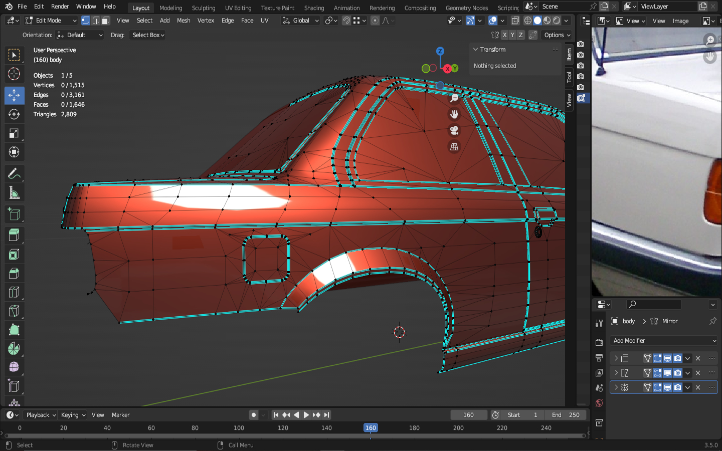This screenshot has width=722, height=451.
Task: Choose the Knife tool
Action: (x=14, y=311)
